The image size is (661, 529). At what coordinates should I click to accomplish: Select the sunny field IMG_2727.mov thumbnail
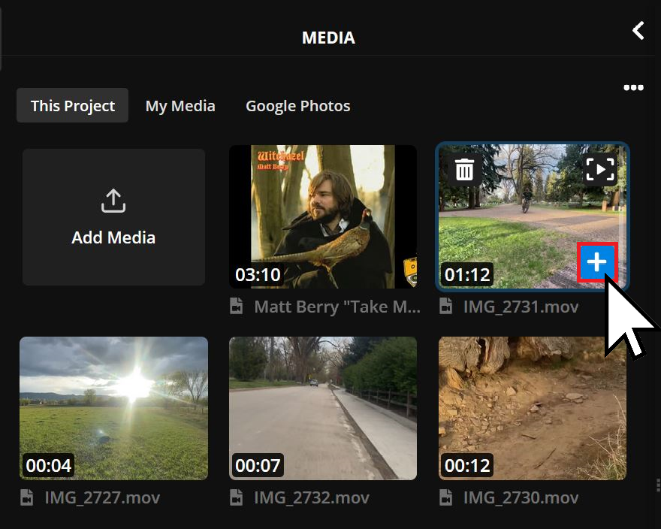click(x=113, y=408)
